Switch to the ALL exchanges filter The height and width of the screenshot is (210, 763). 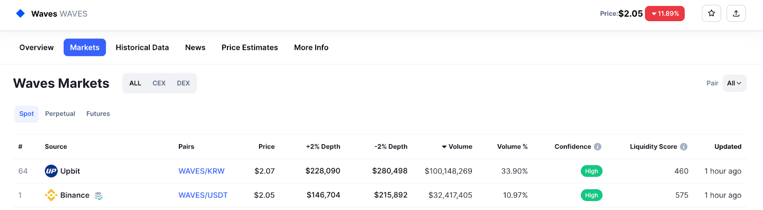[135, 83]
